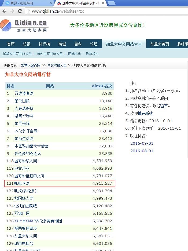188x251 pixels.
Task: Click the browser back arrow
Action: [5, 11]
